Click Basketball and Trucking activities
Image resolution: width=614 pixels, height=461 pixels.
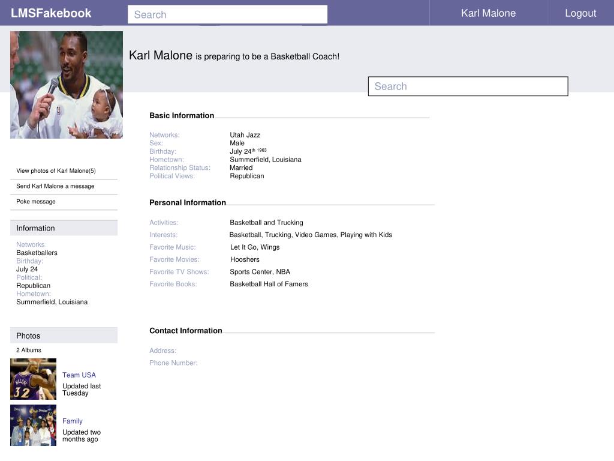[x=266, y=223]
